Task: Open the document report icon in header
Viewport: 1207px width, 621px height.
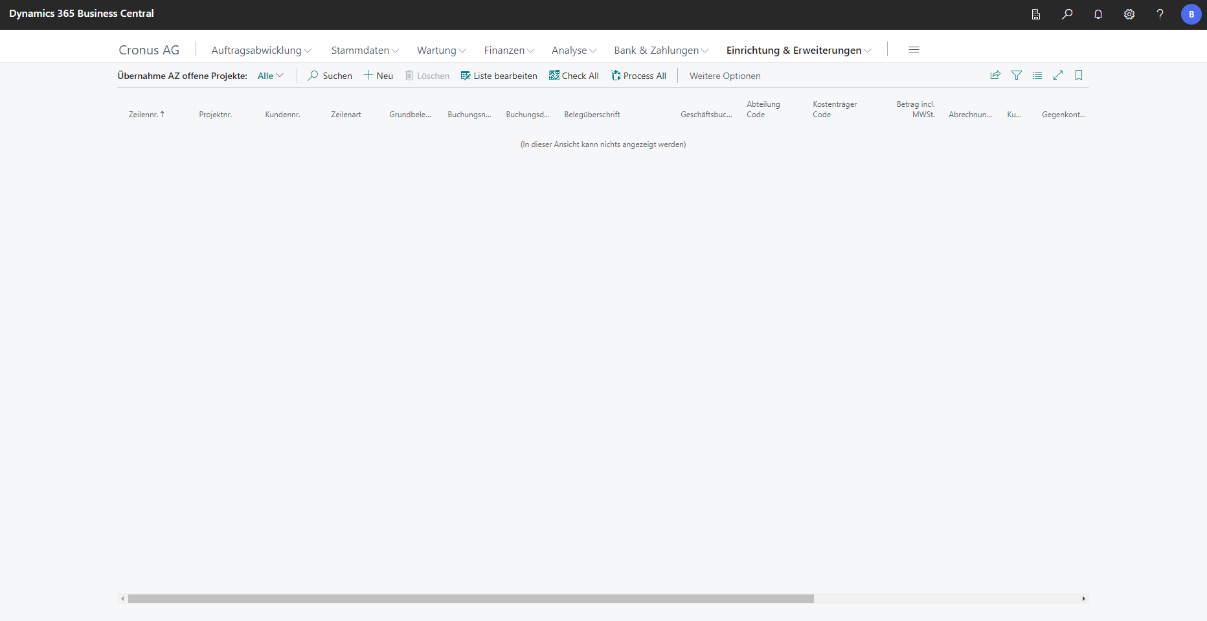Action: tap(1036, 14)
